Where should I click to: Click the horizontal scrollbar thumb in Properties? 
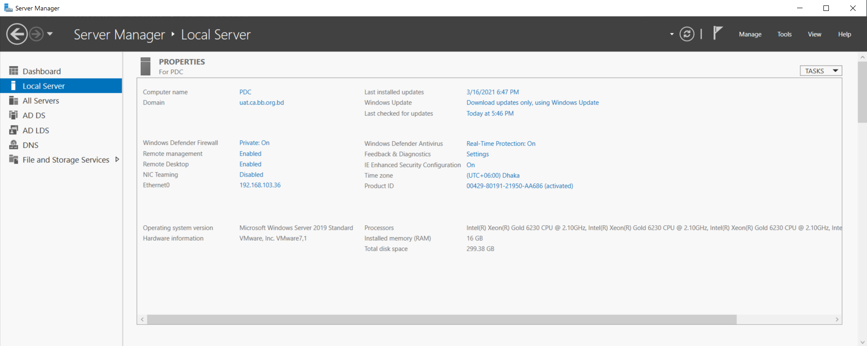pos(442,320)
